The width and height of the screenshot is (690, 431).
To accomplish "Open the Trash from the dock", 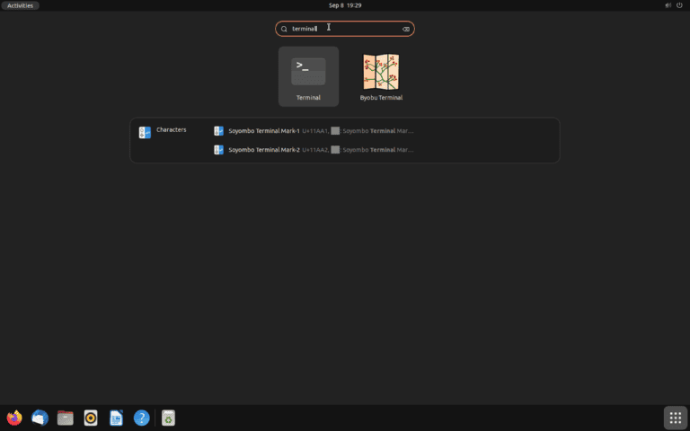I will pos(168,418).
